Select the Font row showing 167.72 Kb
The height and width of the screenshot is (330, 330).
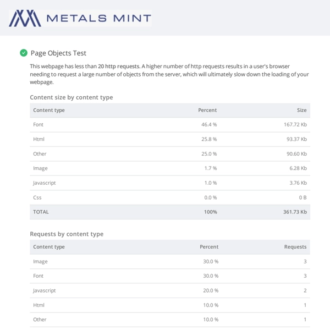pyautogui.click(x=169, y=125)
